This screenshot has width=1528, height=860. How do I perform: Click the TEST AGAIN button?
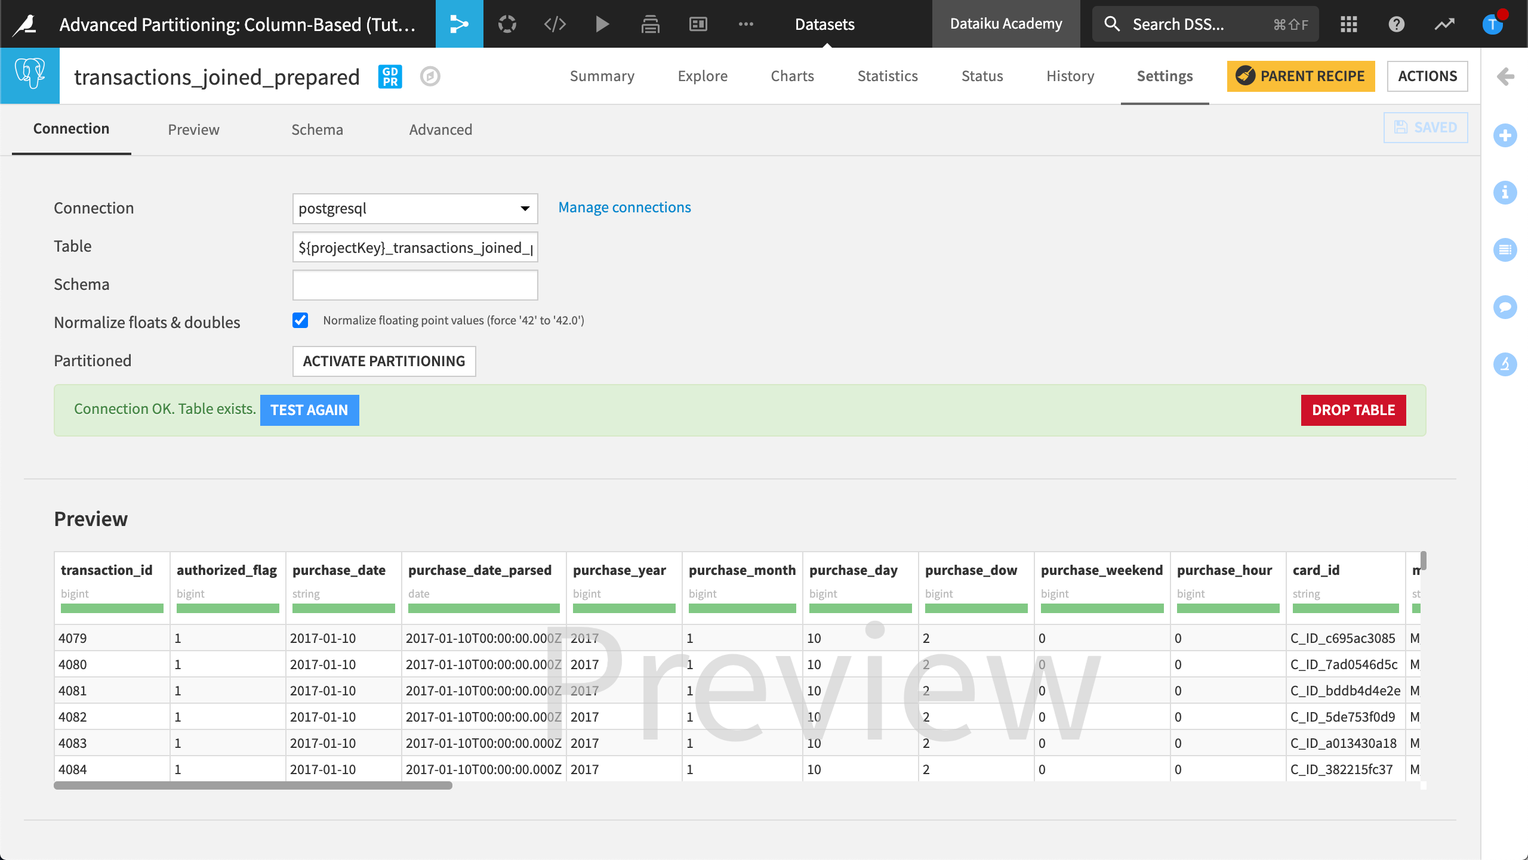[309, 409]
